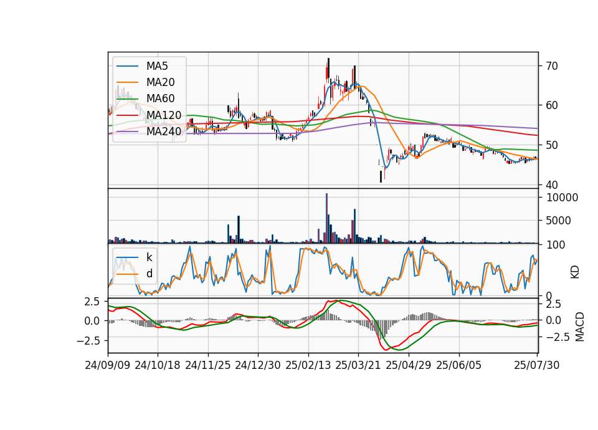Click the 24/11/25 date axis label

coord(208,365)
